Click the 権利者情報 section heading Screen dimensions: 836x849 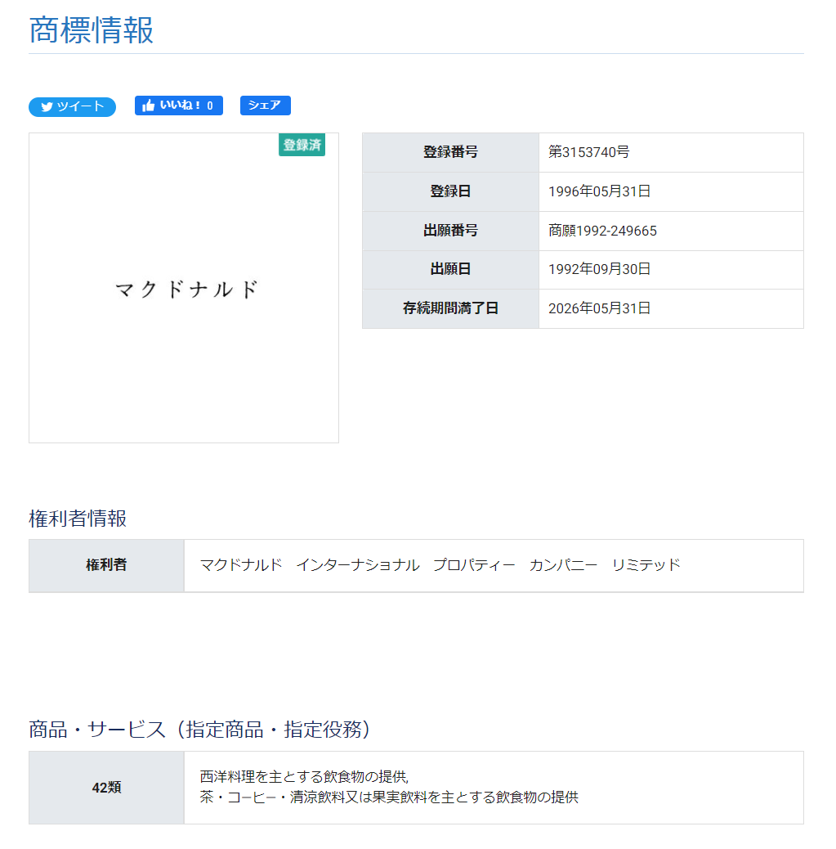point(78,519)
